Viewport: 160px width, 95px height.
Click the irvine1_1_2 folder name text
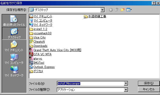click(40, 29)
